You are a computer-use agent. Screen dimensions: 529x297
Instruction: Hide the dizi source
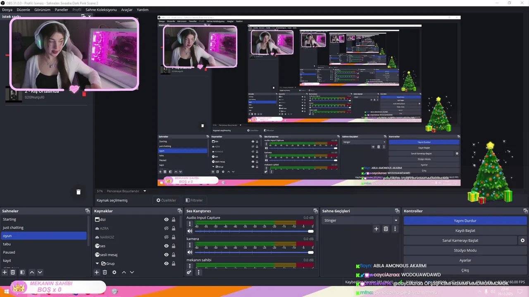(166, 220)
